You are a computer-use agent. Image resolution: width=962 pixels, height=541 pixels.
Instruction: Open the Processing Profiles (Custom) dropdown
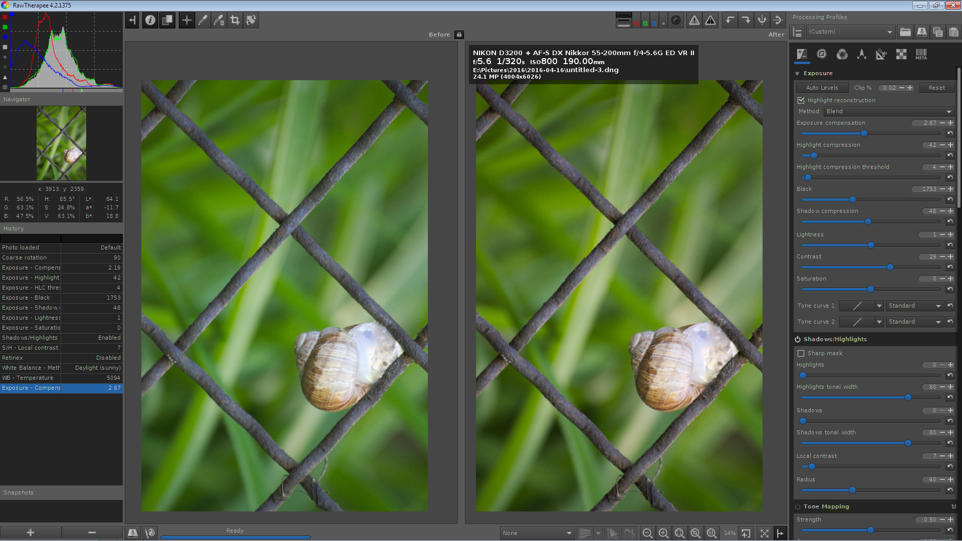(x=850, y=32)
